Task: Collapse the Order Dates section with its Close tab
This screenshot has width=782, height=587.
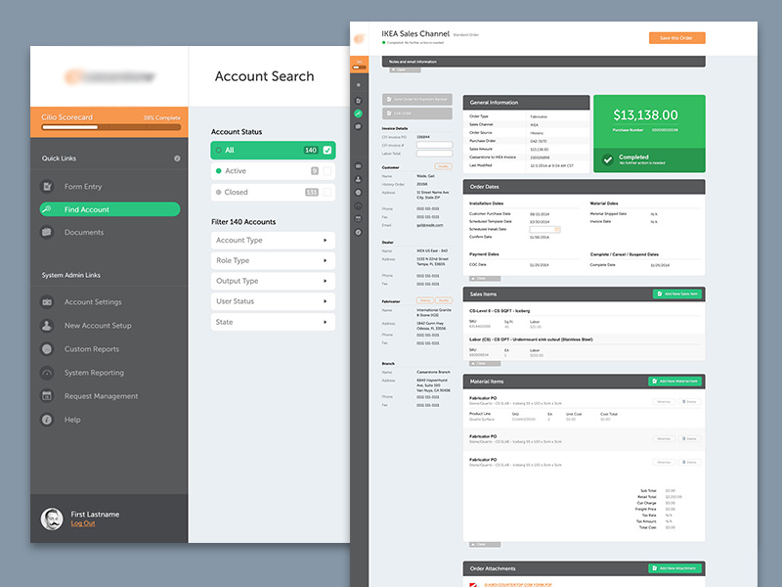Action: (x=485, y=279)
